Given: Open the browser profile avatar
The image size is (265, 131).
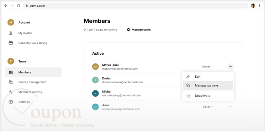Looking at the screenshot, I should [253, 6].
